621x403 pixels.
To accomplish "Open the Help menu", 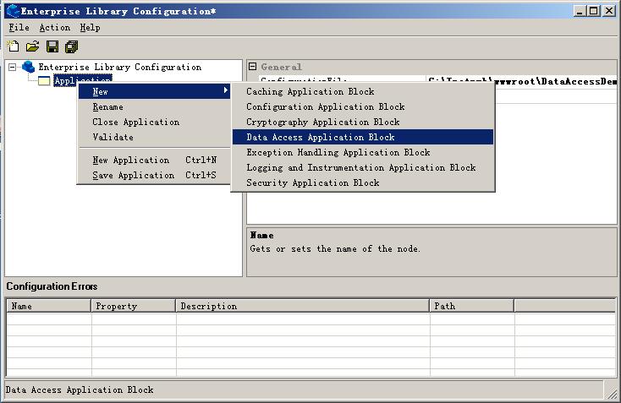I will 90,28.
